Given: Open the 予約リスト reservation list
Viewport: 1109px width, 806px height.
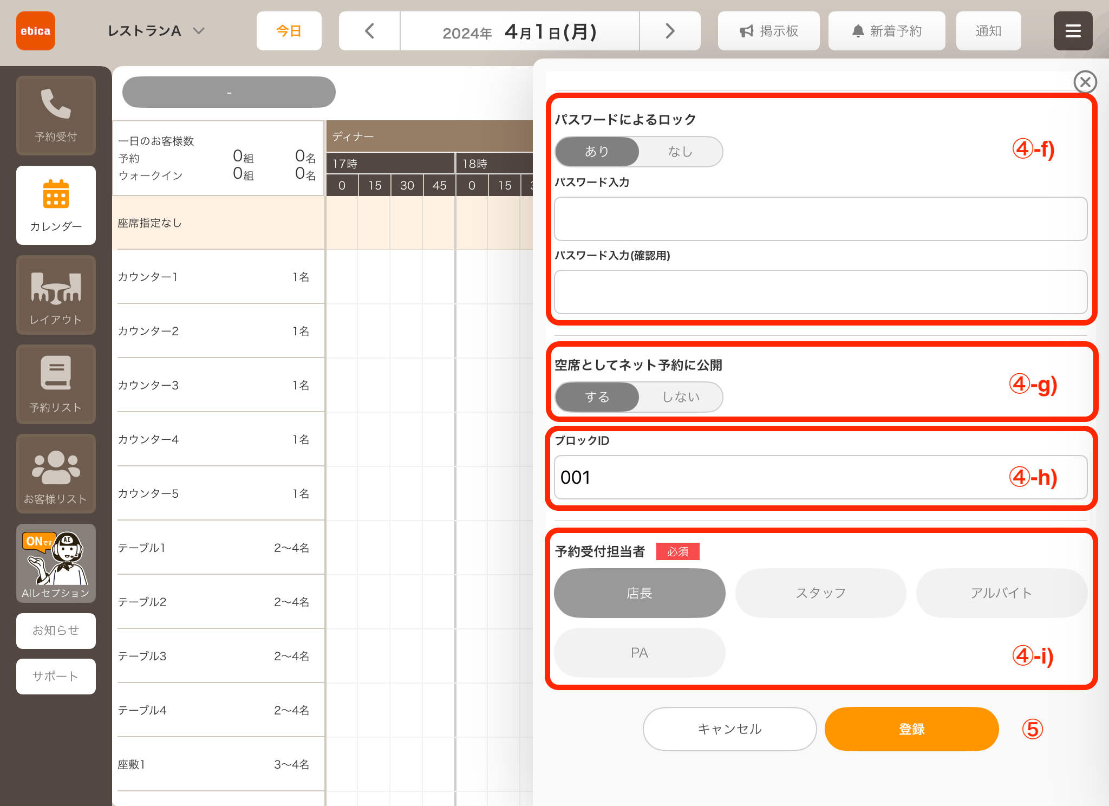Looking at the screenshot, I should pos(56,384).
